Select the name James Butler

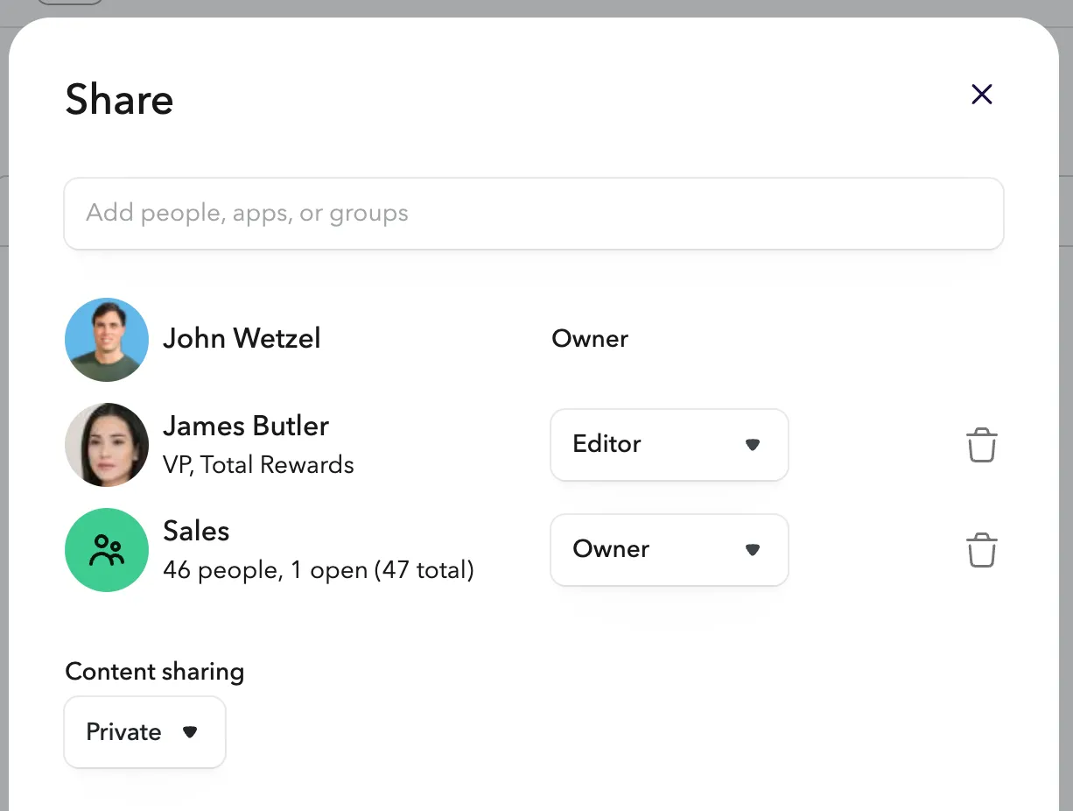246,427
